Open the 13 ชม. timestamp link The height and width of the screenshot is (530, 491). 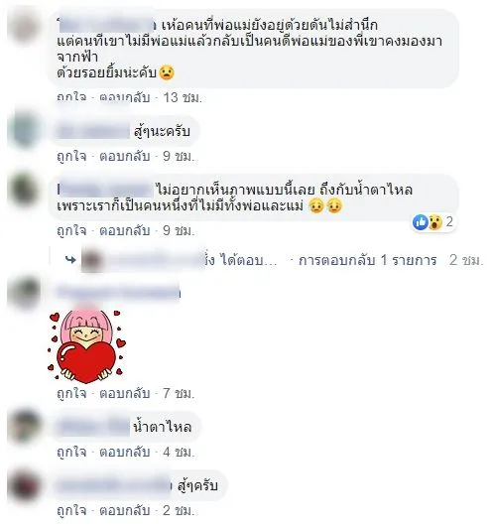point(183,97)
